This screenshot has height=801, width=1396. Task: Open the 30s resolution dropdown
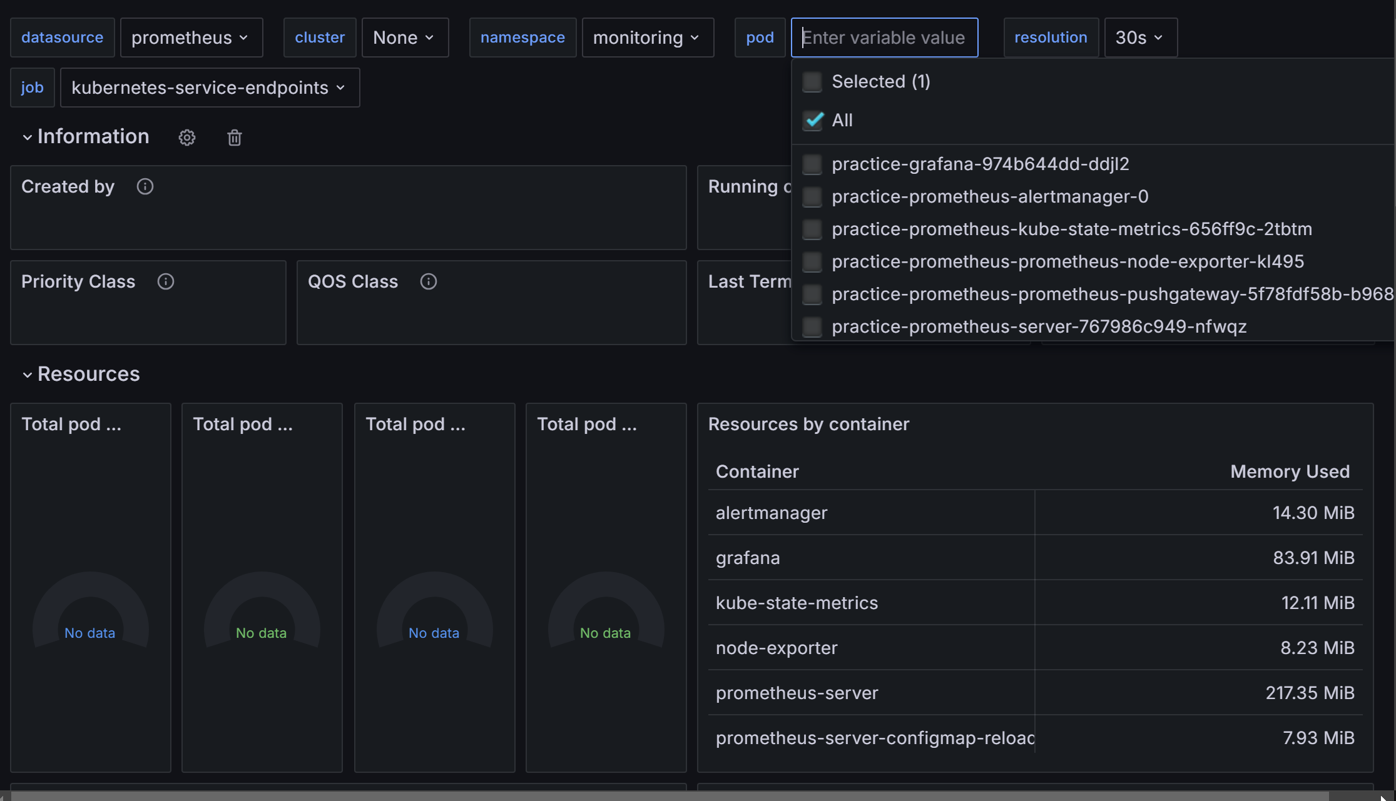point(1140,38)
